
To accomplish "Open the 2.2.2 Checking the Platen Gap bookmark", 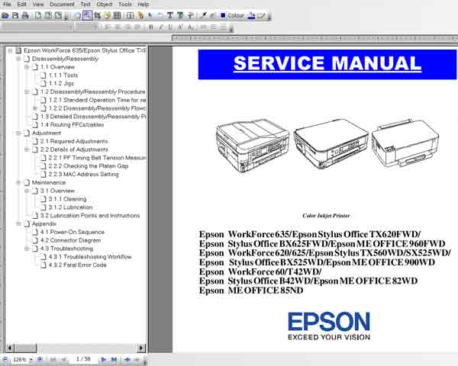I will 89,166.
